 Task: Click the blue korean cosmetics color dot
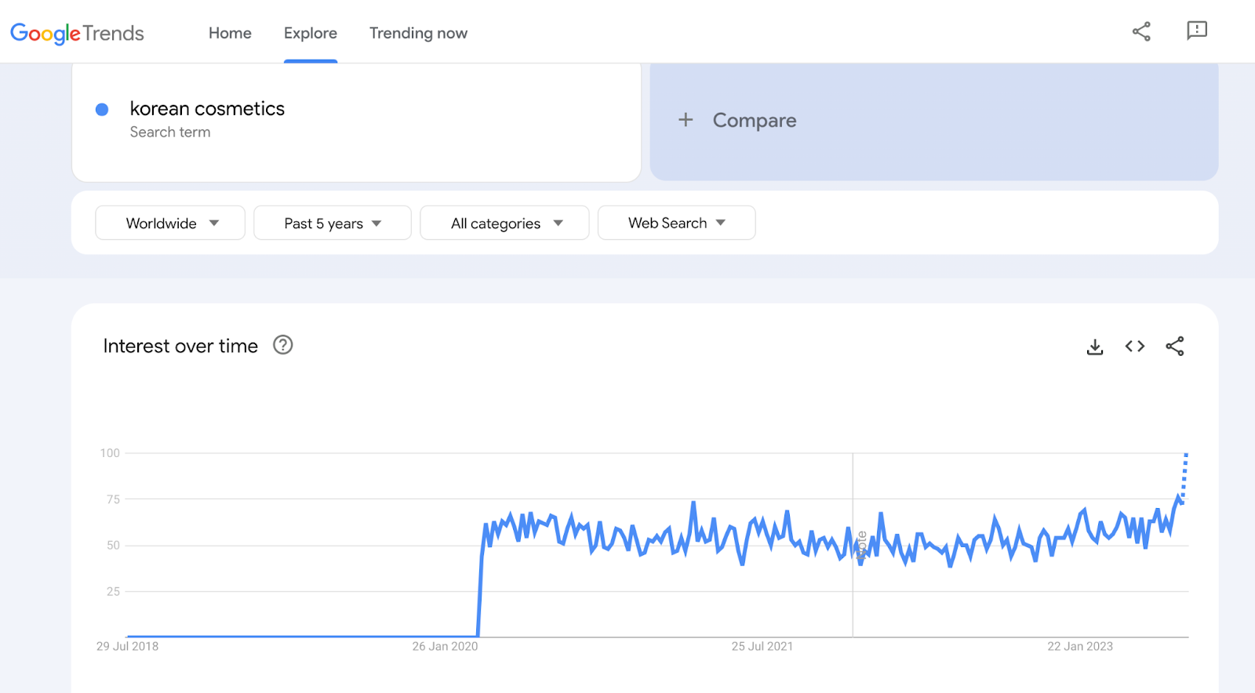(102, 110)
